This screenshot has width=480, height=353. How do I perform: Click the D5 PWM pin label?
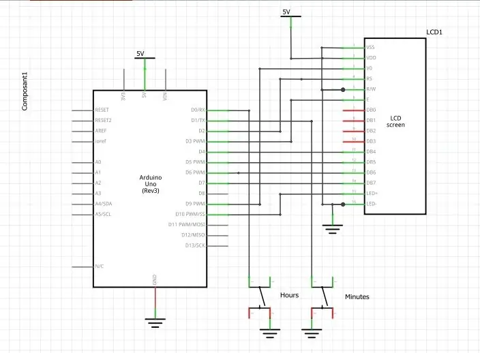pos(195,162)
